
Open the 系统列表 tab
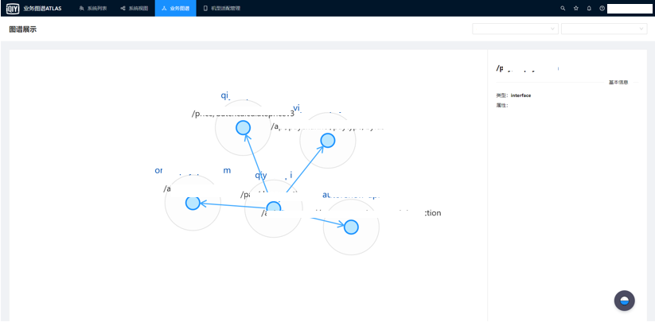(93, 8)
